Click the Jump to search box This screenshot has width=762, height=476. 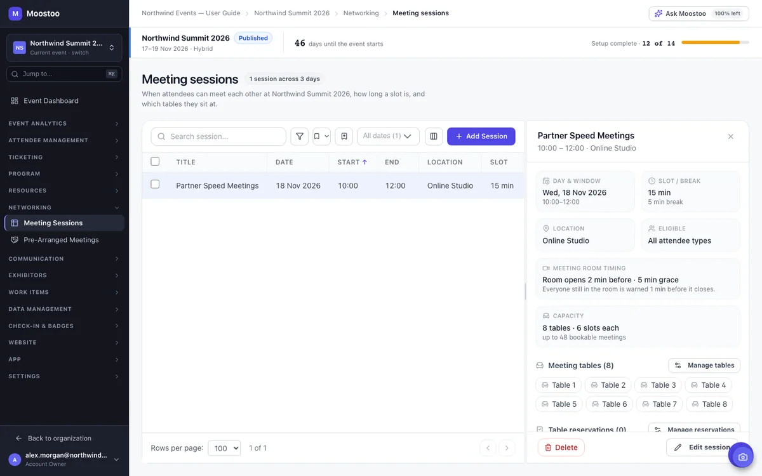coord(64,74)
